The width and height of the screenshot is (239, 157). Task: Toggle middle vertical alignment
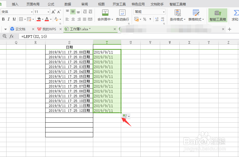tap(73, 12)
